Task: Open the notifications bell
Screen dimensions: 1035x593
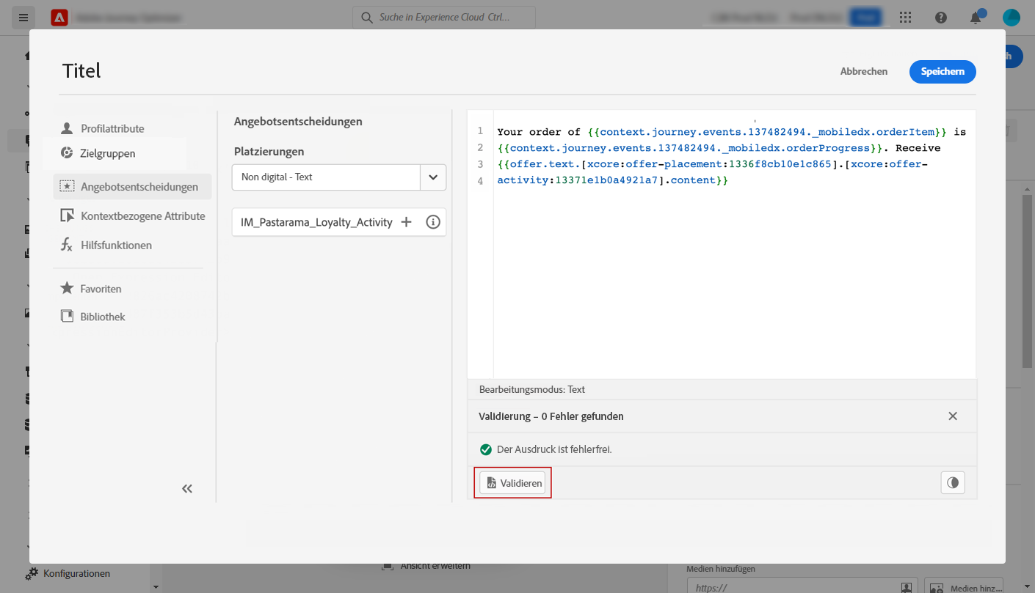Action: (976, 18)
